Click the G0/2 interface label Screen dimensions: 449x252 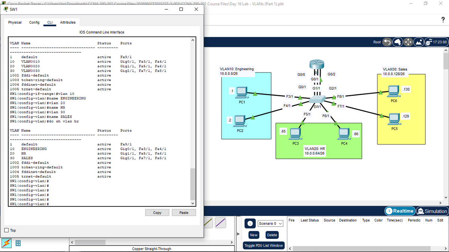point(332,74)
